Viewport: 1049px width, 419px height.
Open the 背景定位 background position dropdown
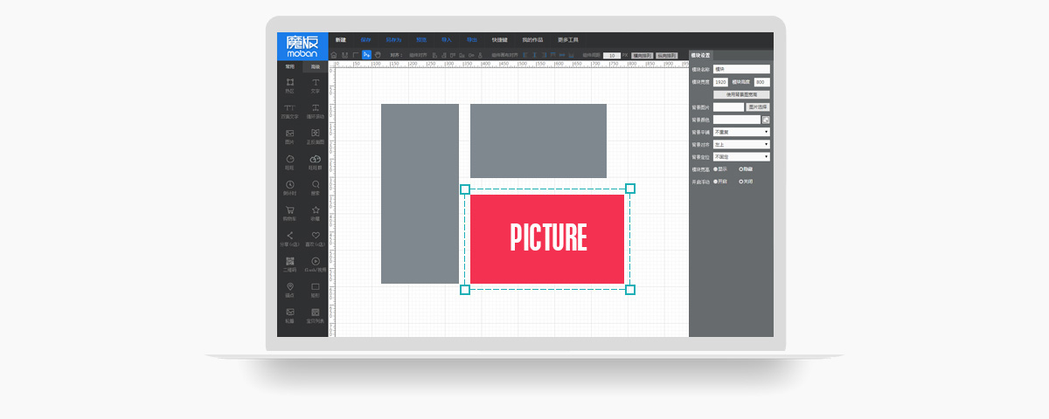pyautogui.click(x=741, y=157)
